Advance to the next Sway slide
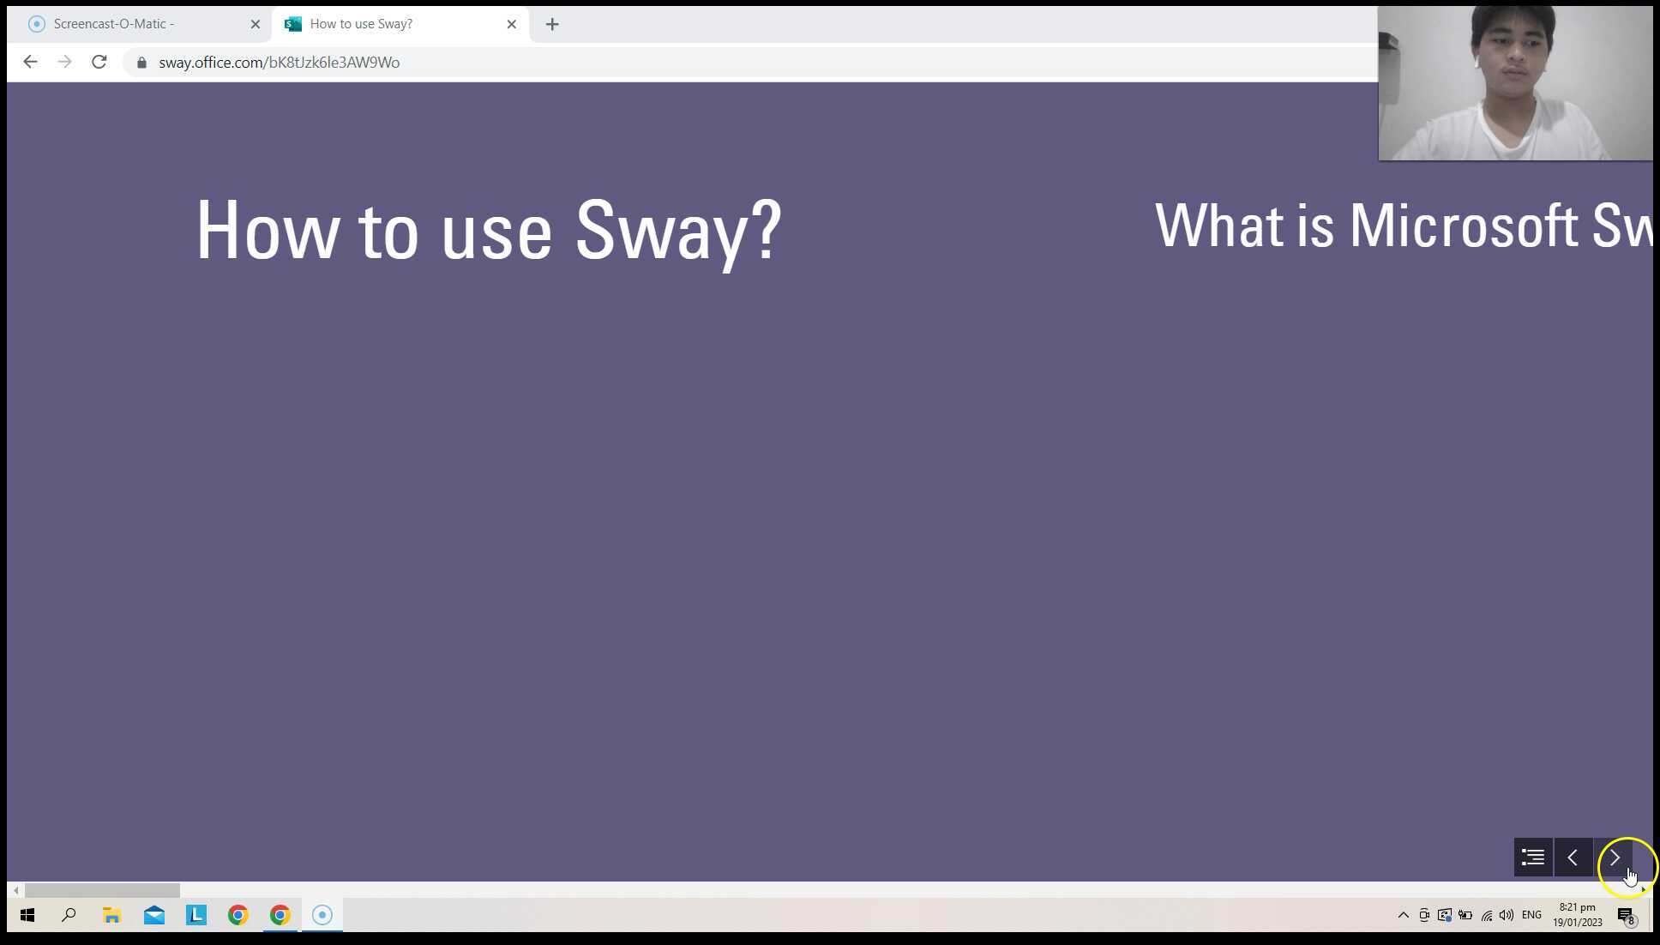Image resolution: width=1660 pixels, height=945 pixels. tap(1615, 858)
